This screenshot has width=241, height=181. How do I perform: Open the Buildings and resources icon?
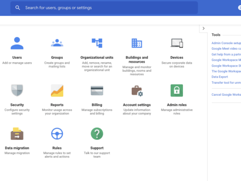tap(137, 43)
